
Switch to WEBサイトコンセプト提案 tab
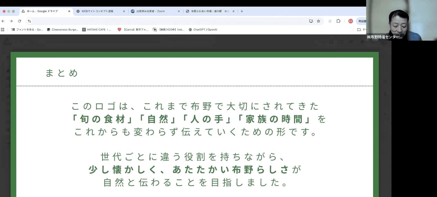click(x=100, y=11)
